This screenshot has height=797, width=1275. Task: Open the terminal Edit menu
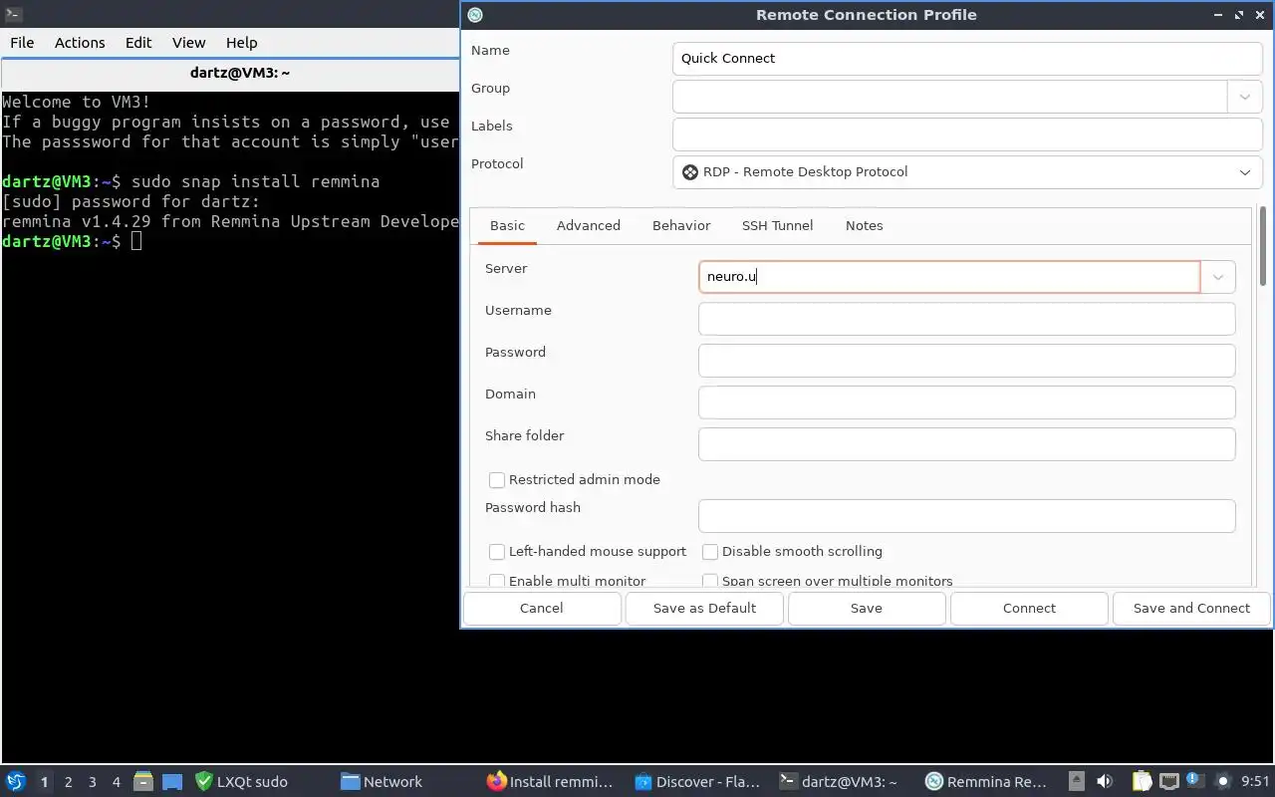(138, 43)
